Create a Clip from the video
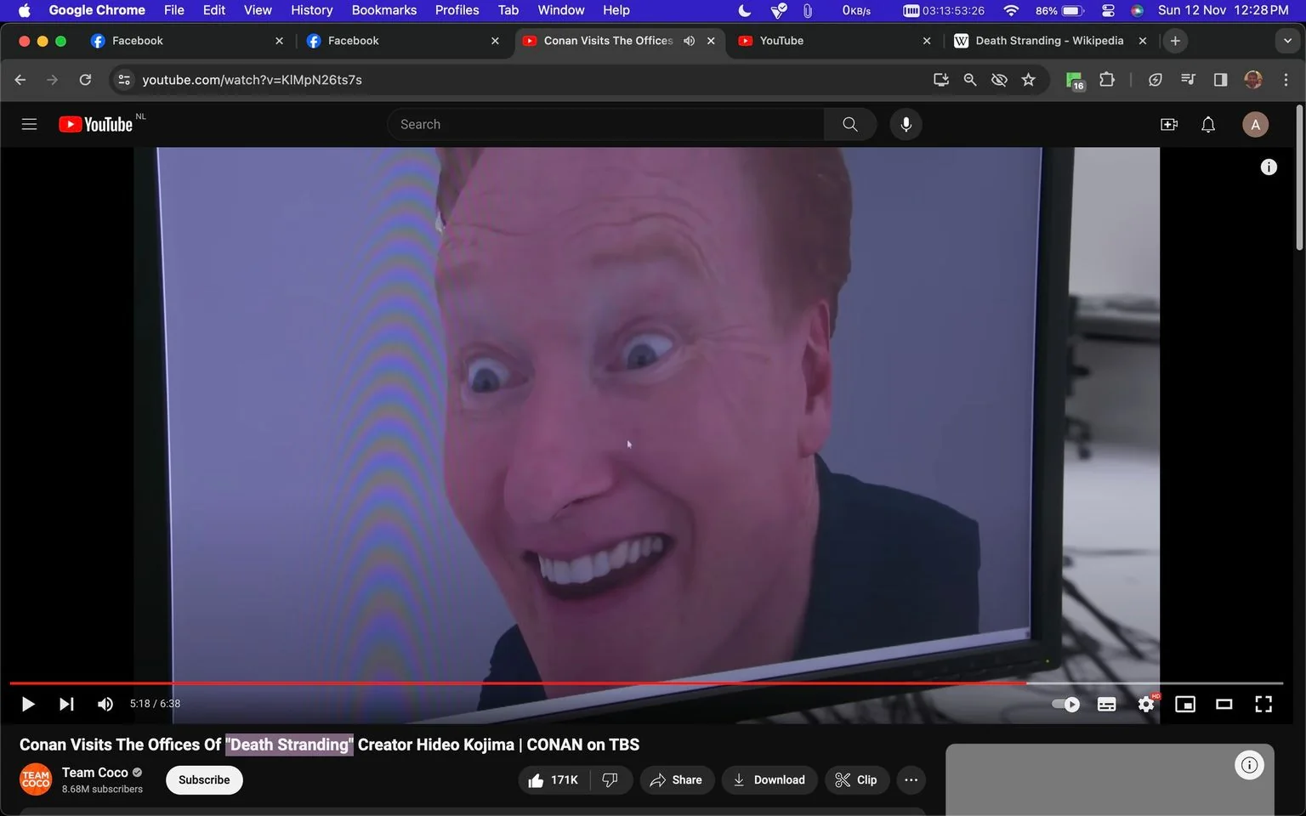Screen dimensions: 1306x816 click(x=857, y=780)
